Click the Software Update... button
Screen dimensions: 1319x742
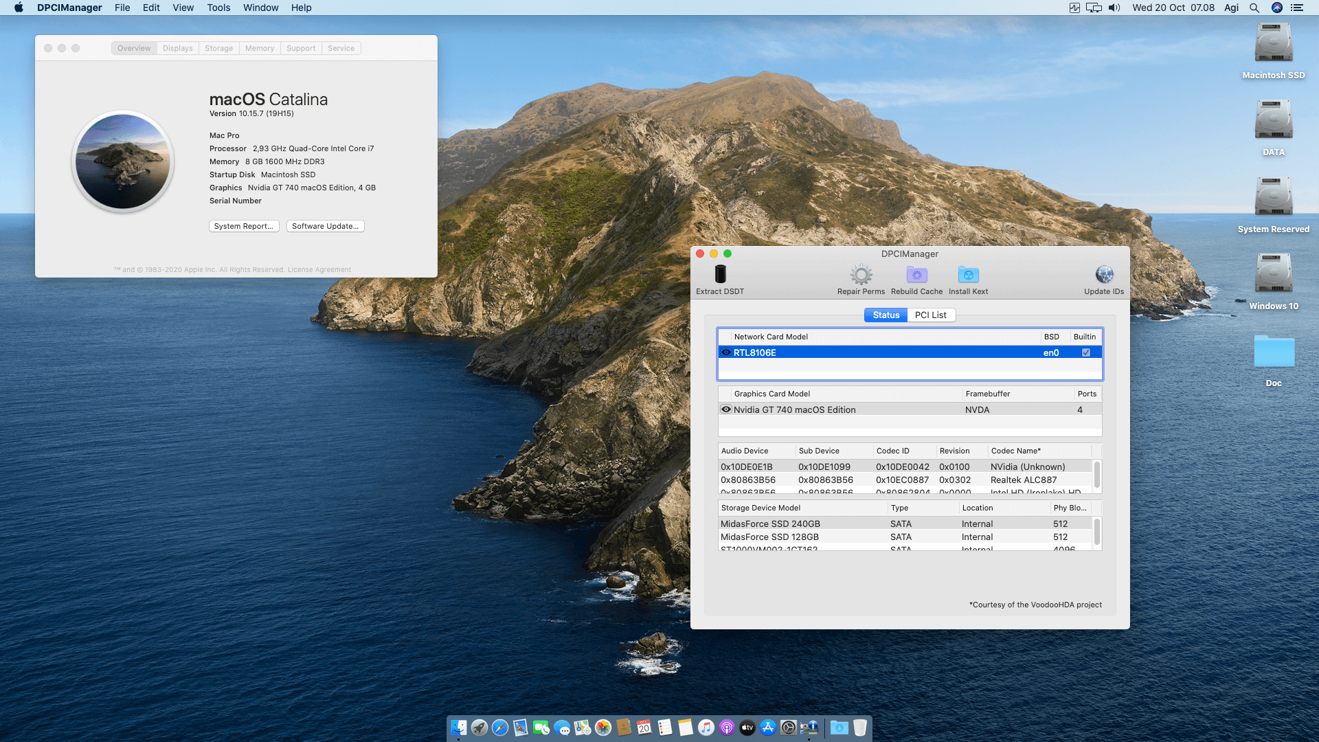pos(325,226)
